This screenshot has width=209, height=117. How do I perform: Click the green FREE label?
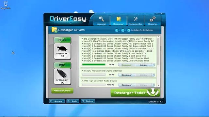click(x=62, y=40)
